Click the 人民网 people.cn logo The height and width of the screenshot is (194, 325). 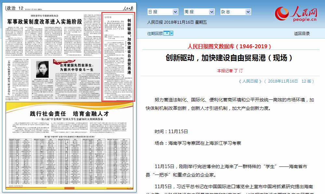tap(296, 14)
